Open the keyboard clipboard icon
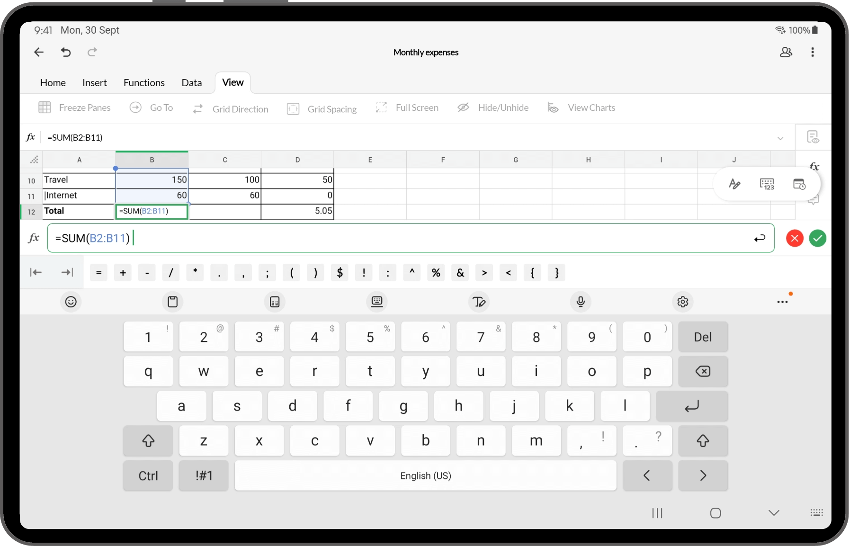This screenshot has height=546, width=849. [x=173, y=302]
